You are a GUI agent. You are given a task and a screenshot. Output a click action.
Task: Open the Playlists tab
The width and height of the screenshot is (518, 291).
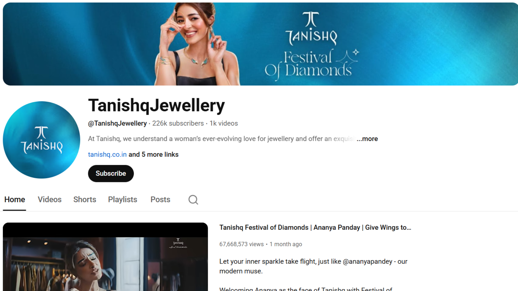pos(123,199)
